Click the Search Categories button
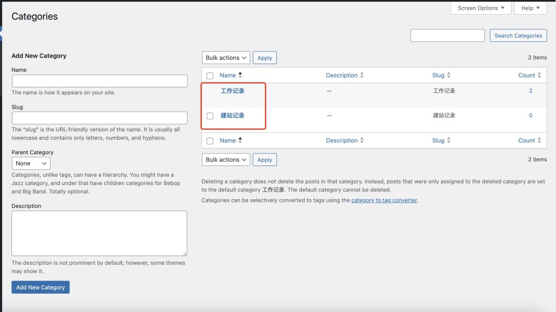This screenshot has width=556, height=312. tap(518, 36)
